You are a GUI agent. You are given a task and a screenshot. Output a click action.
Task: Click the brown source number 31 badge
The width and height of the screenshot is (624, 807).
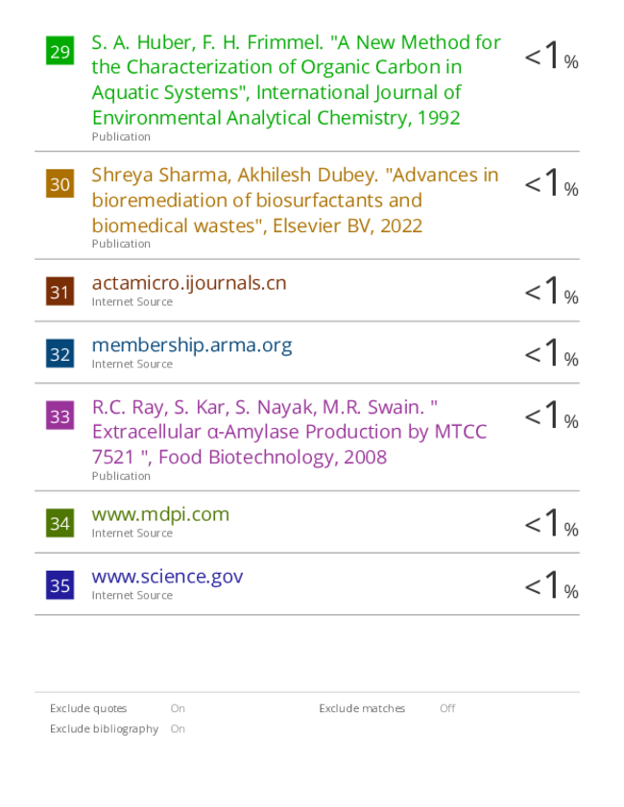tap(60, 292)
